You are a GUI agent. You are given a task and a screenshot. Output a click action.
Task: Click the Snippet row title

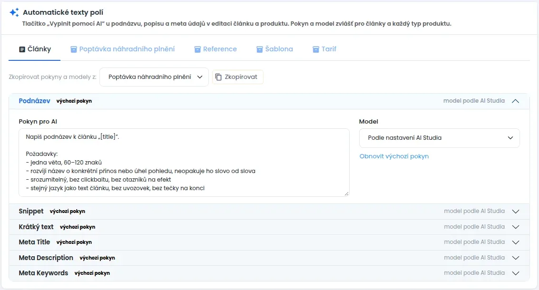pos(31,211)
